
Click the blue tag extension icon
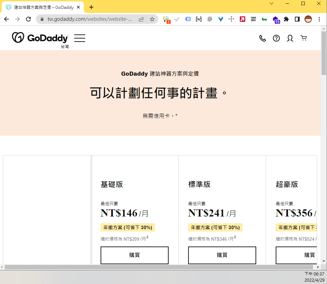pyautogui.click(x=188, y=19)
